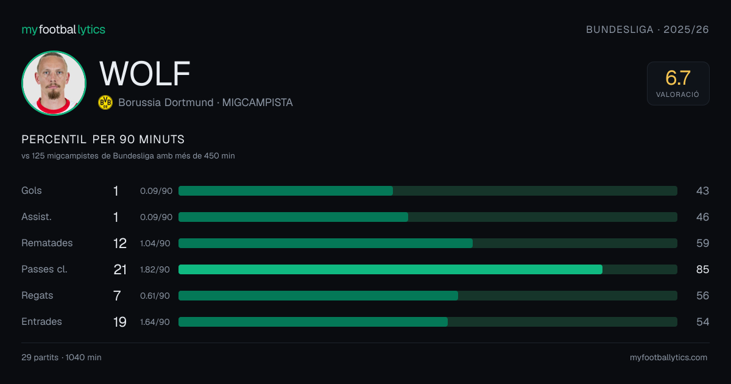Click the Borussia Dortmund club crest
Viewport: 731px width, 384px height.
pos(105,102)
